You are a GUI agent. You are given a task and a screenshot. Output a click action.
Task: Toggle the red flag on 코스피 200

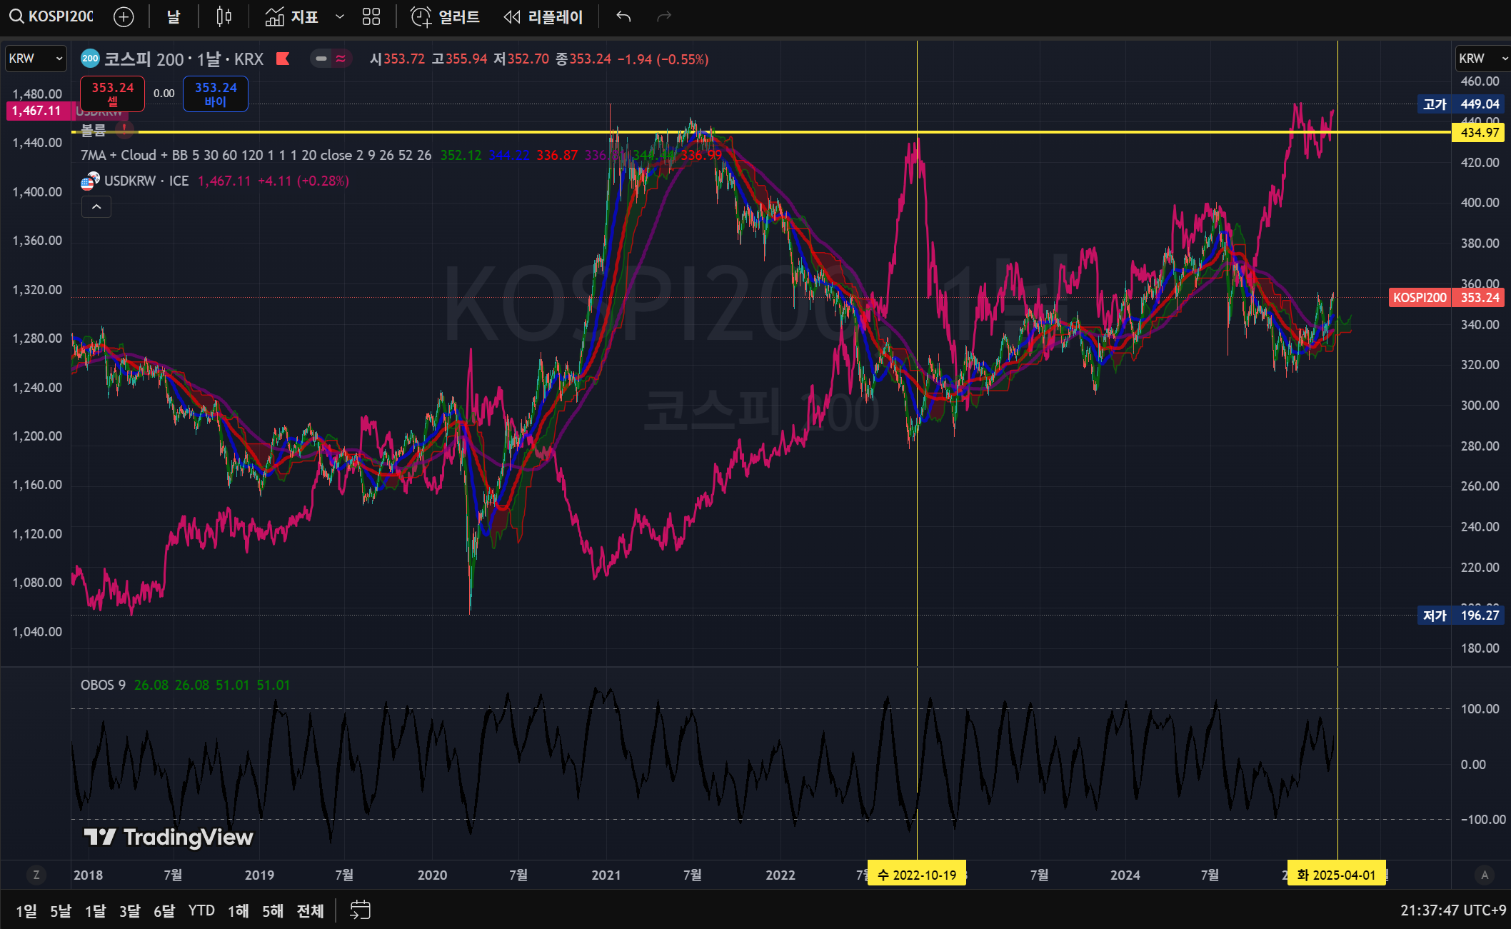tap(283, 59)
